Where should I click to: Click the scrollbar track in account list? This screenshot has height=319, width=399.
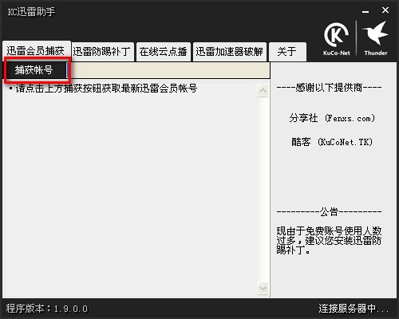pyautogui.click(x=263, y=190)
